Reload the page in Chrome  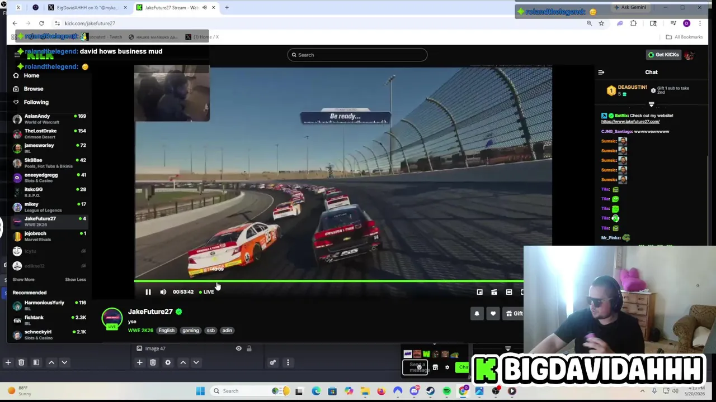tap(41, 23)
